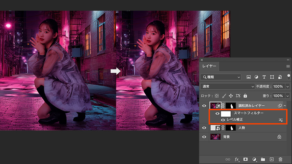Click mask link icon on 人物 layer

(x=223, y=128)
